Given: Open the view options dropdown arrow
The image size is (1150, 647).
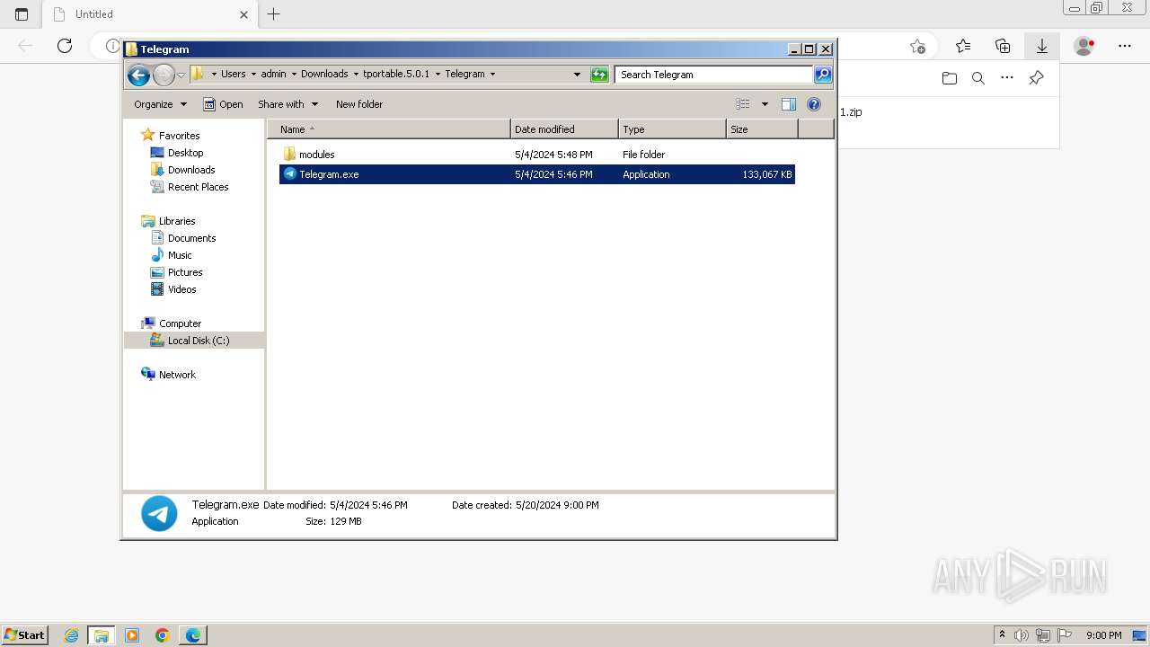Looking at the screenshot, I should pyautogui.click(x=765, y=104).
